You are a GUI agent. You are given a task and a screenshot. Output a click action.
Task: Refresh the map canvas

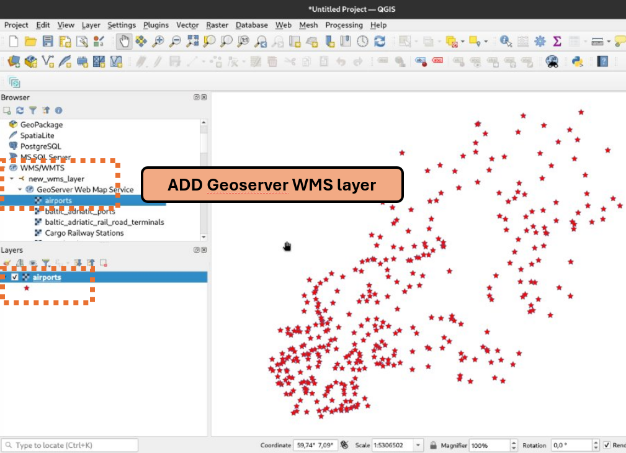[x=380, y=41]
